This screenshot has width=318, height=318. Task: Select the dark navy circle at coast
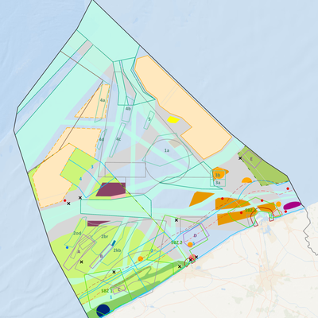[x=103, y=310]
